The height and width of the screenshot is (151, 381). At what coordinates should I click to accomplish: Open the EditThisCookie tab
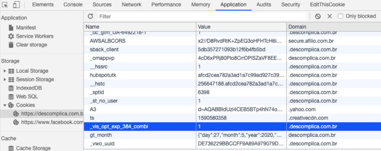(327, 5)
